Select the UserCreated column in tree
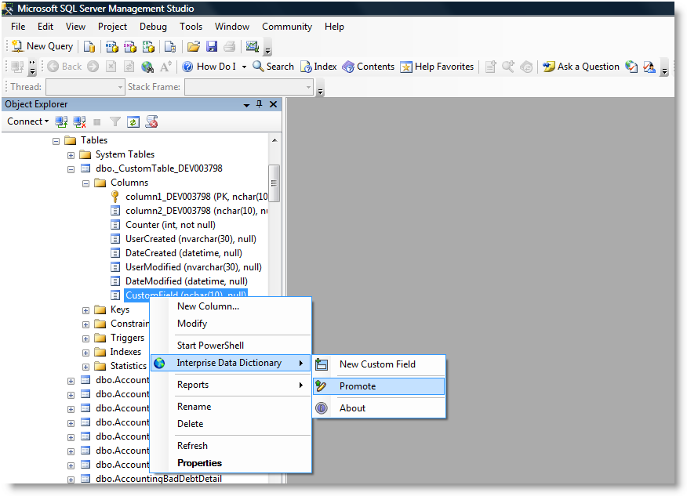 191,239
